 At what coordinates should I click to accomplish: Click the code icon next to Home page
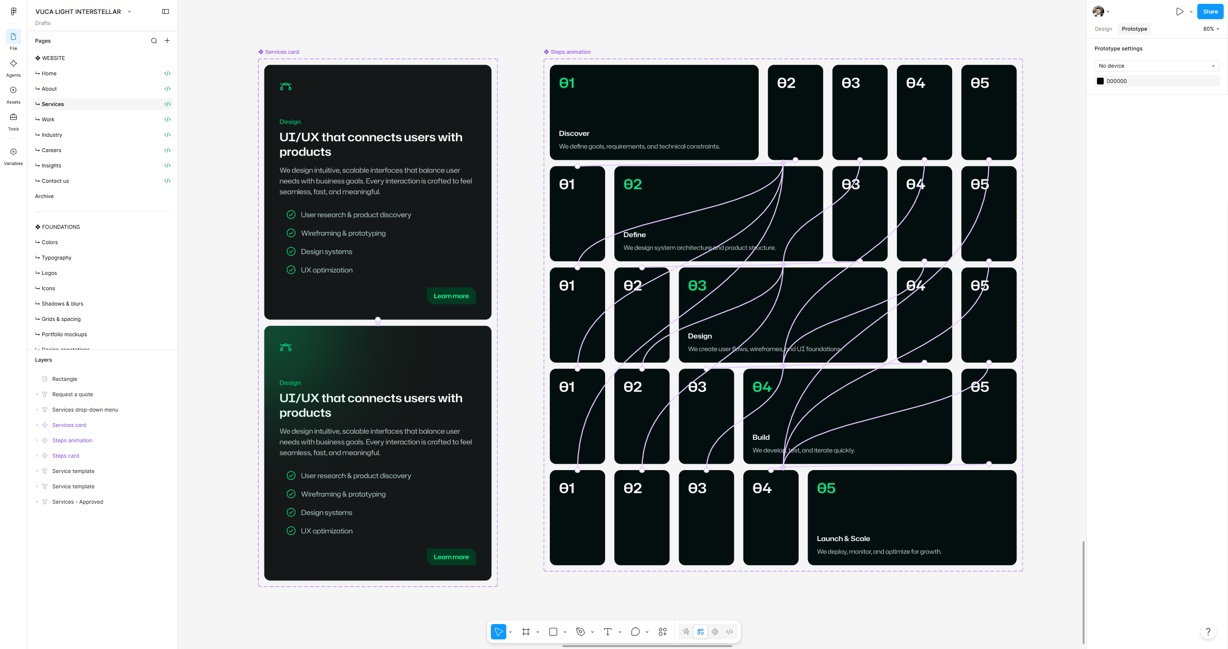click(x=167, y=73)
